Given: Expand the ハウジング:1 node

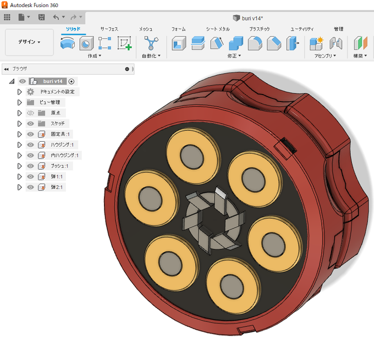Looking at the screenshot, I should [20, 145].
